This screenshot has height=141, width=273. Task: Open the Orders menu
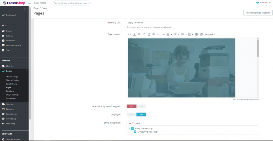tap(9, 31)
